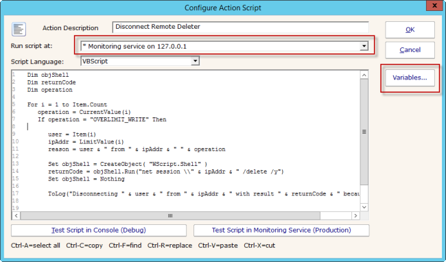Run Test Script in Monitoring Service (Production)

tap(281, 230)
